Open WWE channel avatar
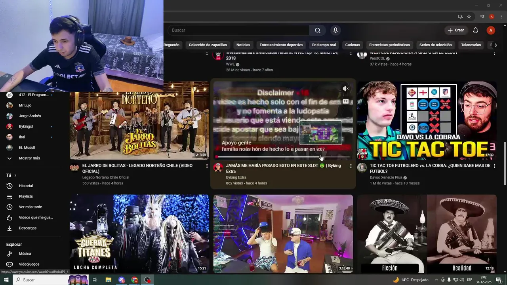507x285 pixels. (218, 55)
